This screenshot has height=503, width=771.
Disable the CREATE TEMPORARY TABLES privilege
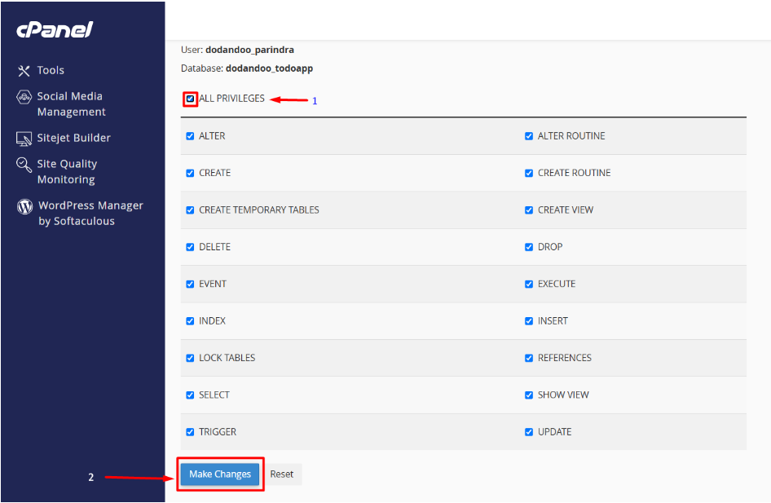[191, 210]
